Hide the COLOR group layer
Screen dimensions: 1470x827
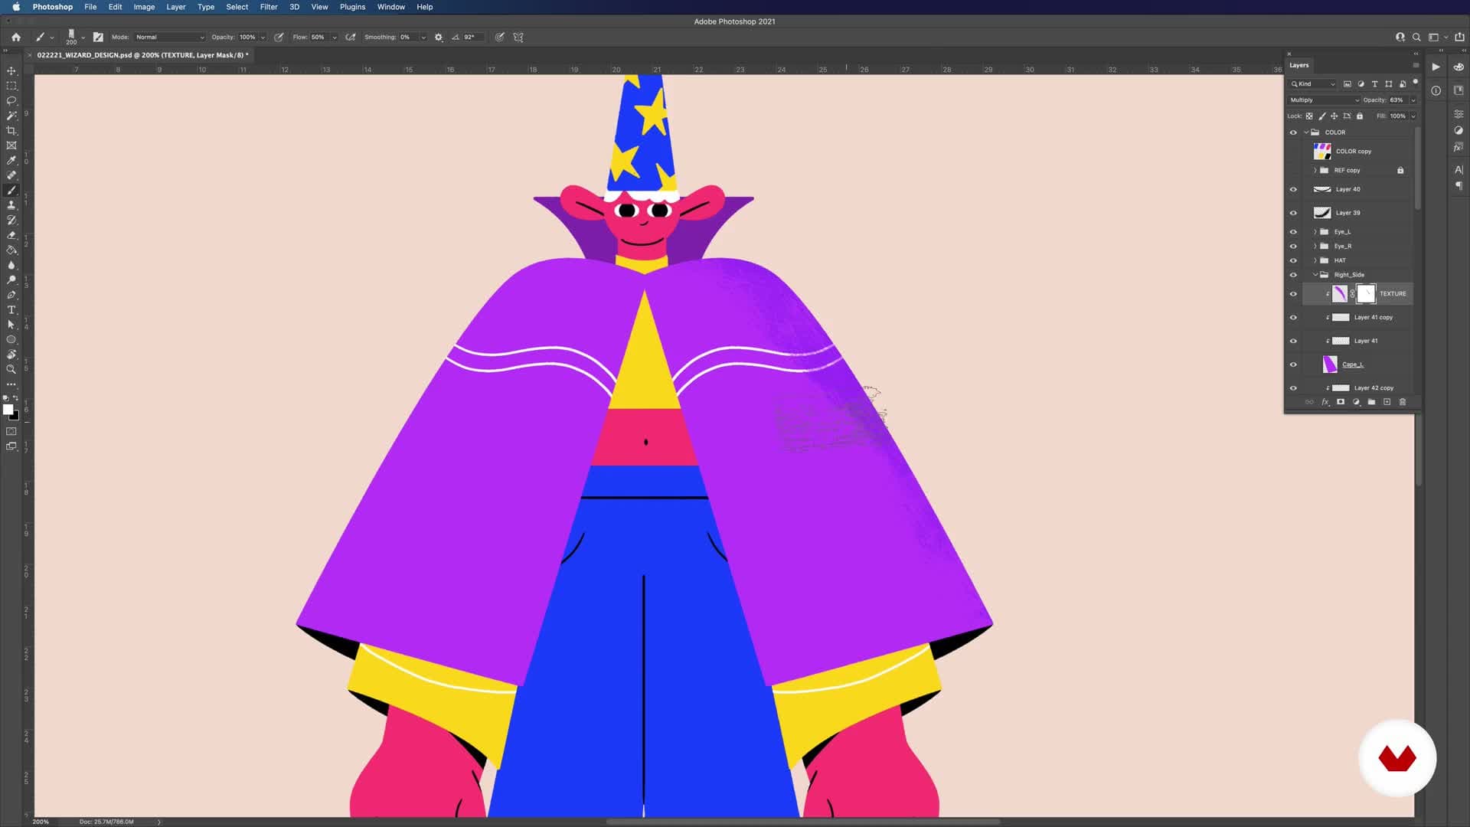coord(1293,132)
